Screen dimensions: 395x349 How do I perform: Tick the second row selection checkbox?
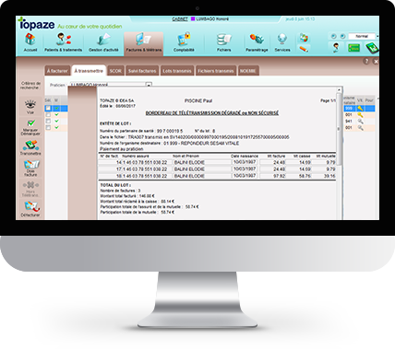click(48, 114)
